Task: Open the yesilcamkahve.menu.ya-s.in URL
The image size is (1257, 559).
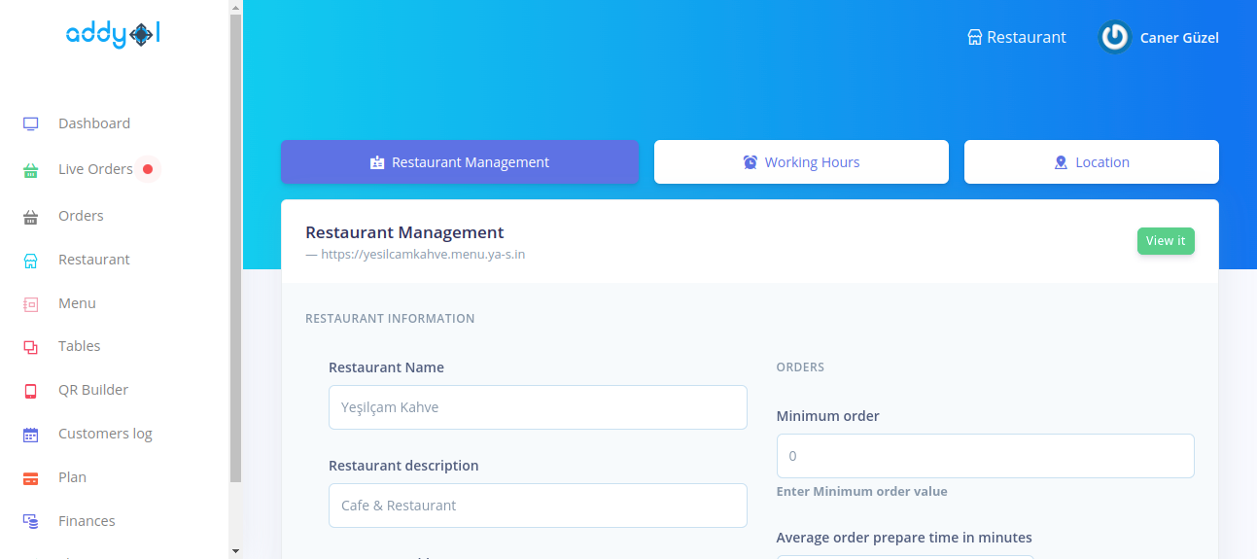Action: pos(423,255)
